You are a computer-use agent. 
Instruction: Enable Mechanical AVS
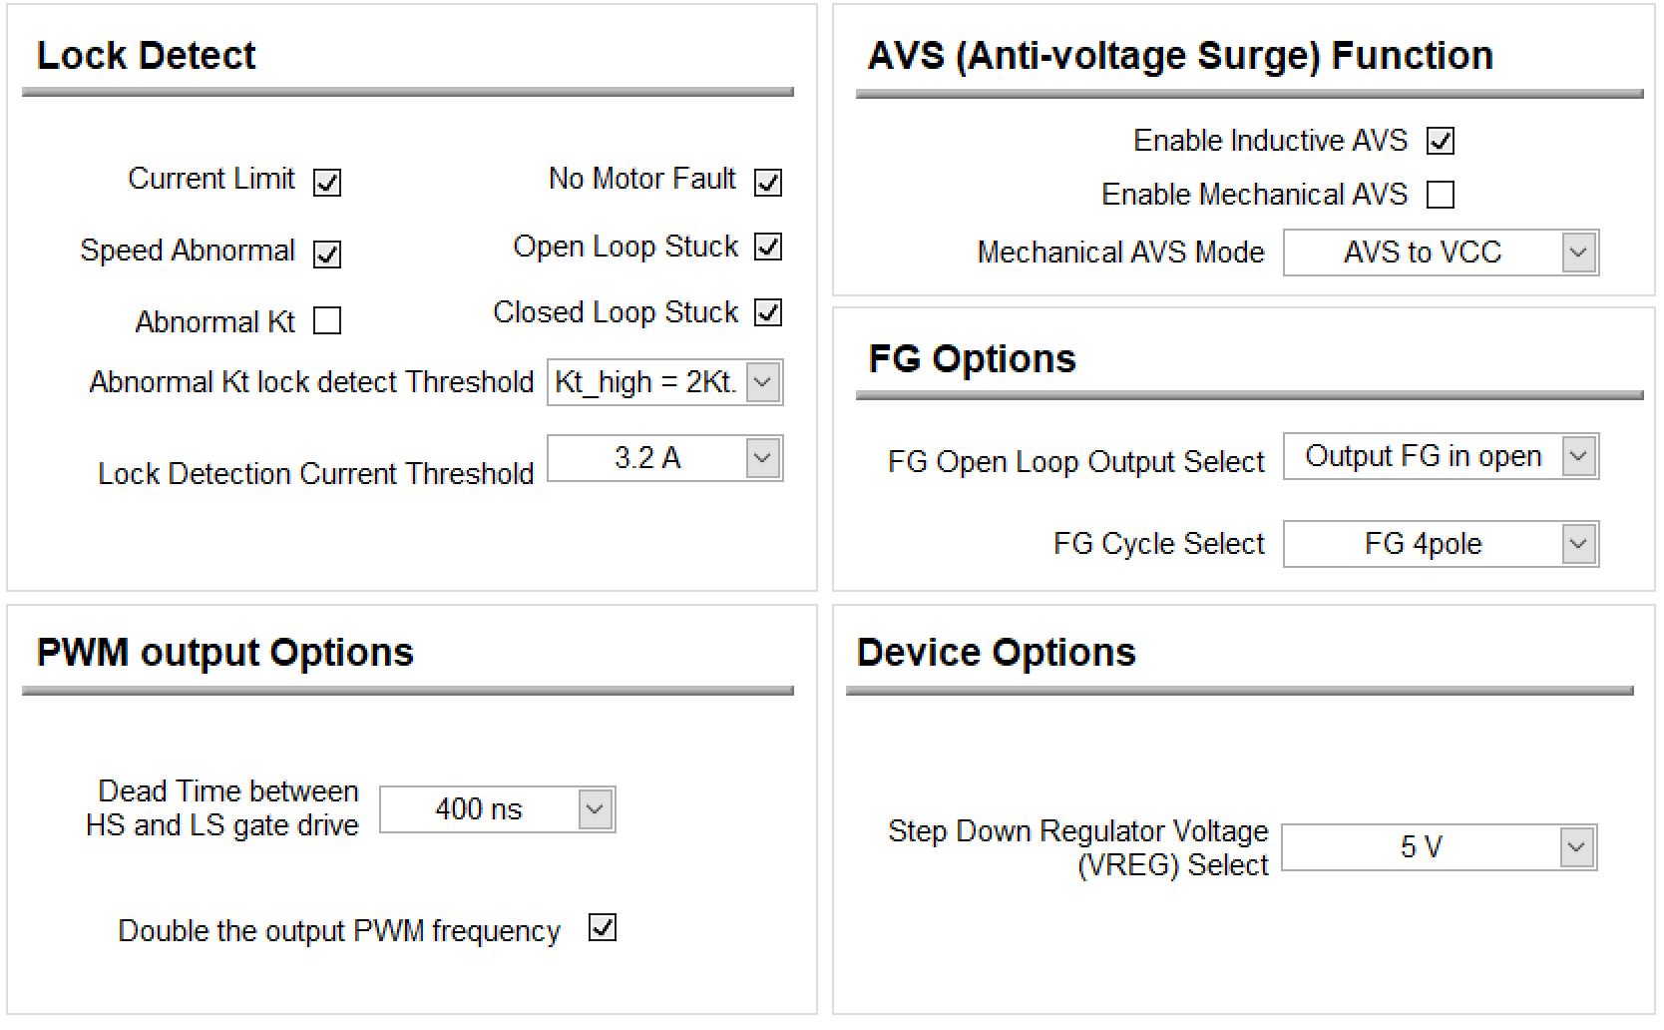point(1443,195)
